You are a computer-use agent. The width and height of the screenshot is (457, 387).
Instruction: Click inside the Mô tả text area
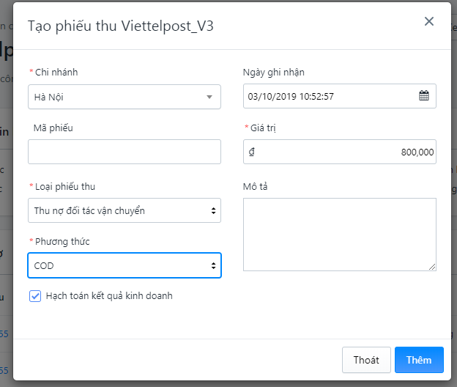(339, 234)
